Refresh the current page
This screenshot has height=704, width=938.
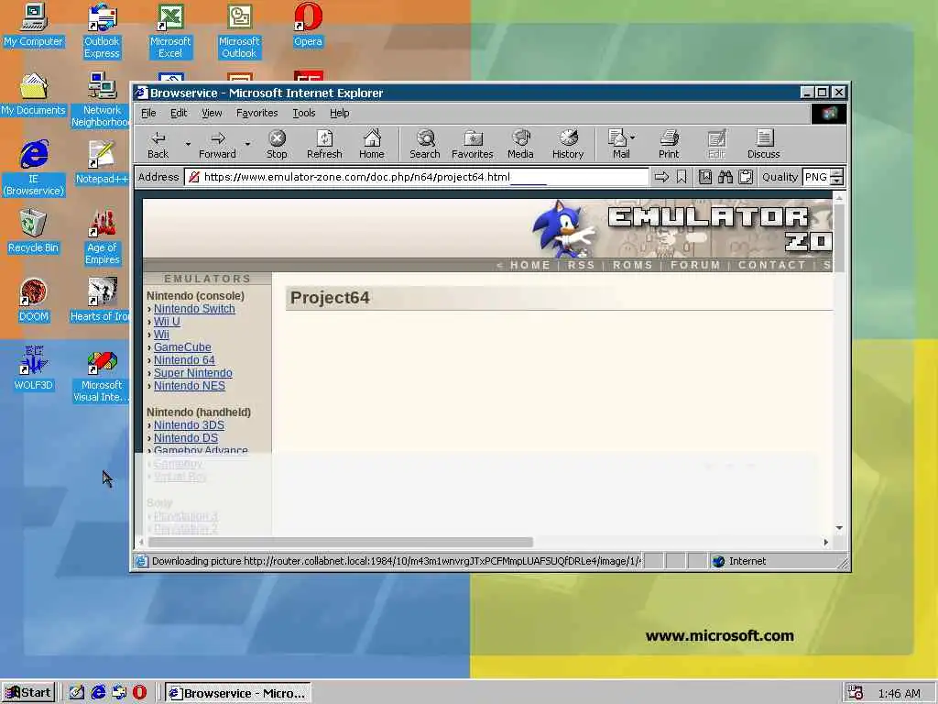pyautogui.click(x=324, y=144)
